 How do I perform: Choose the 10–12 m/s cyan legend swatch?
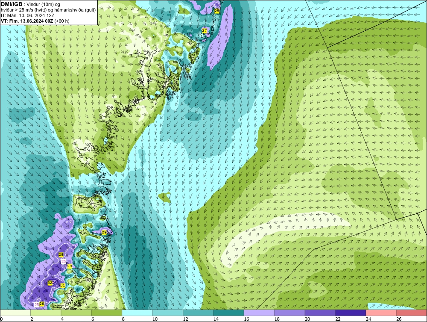(168, 313)
